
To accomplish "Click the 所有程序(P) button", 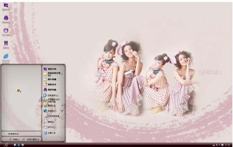I will (x=21, y=134).
